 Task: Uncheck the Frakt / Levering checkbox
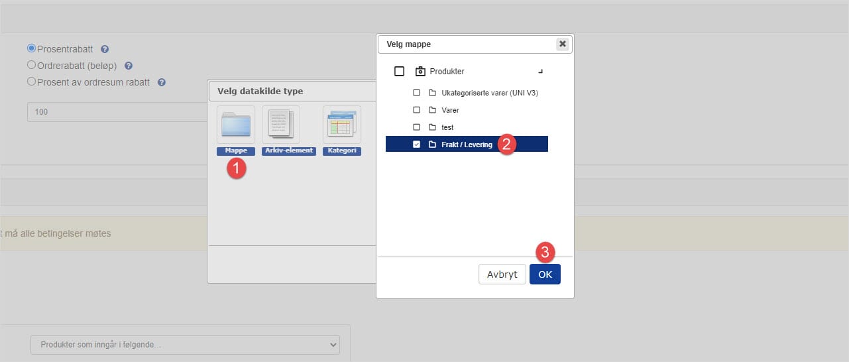[416, 145]
